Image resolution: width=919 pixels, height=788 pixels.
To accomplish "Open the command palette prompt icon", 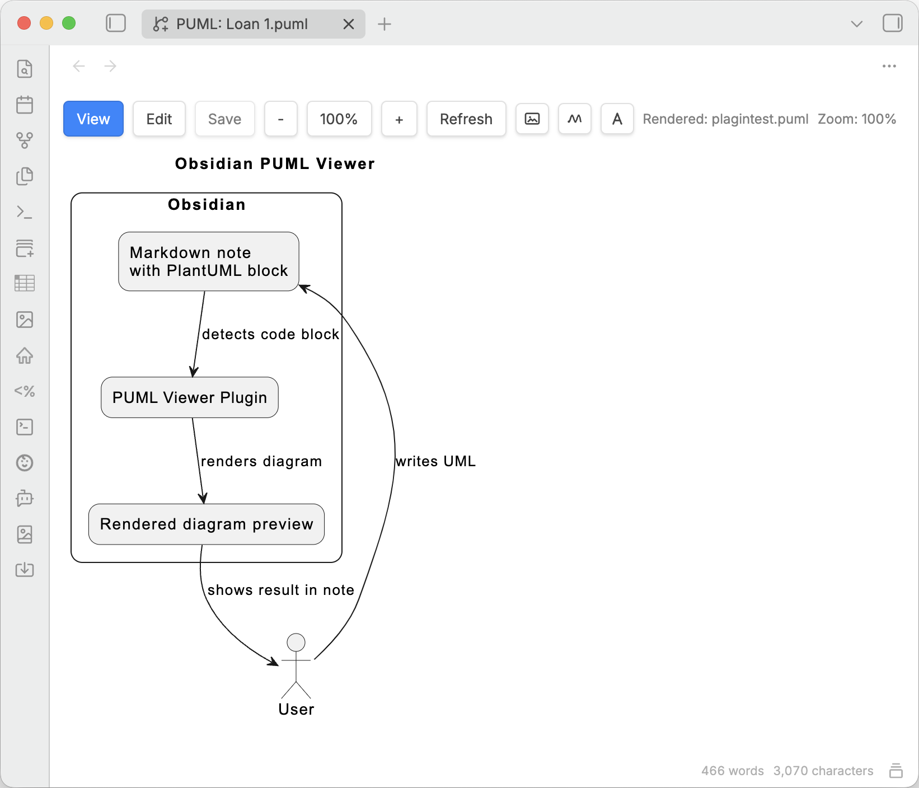I will [x=25, y=212].
